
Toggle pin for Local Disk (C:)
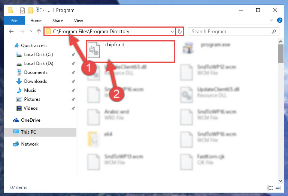(73, 55)
